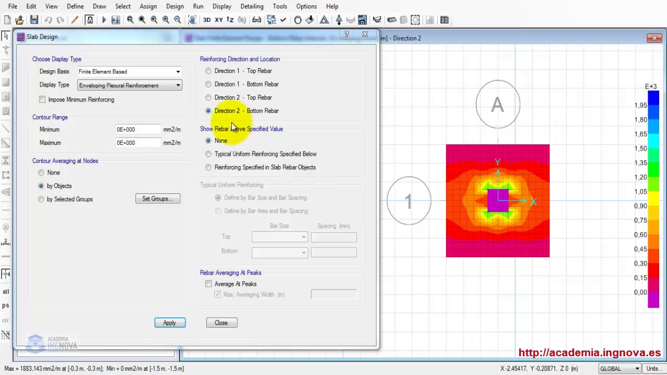Click the Contour Range Minimum field
Screen dimensions: 667x375
tap(138, 130)
